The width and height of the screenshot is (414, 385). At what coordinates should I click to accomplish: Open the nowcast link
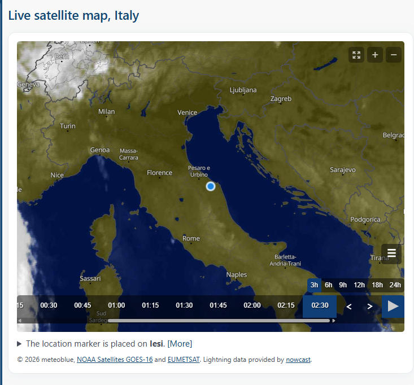pos(298,360)
